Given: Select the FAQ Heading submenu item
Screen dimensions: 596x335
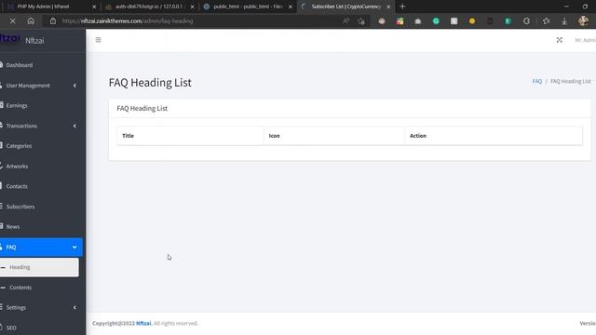Looking at the screenshot, I should click(39, 267).
